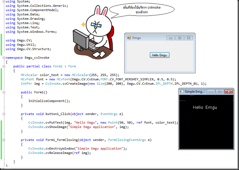
Task: Collapse the namespace Emgu_cvInvoke block
Action: coord(4,58)
